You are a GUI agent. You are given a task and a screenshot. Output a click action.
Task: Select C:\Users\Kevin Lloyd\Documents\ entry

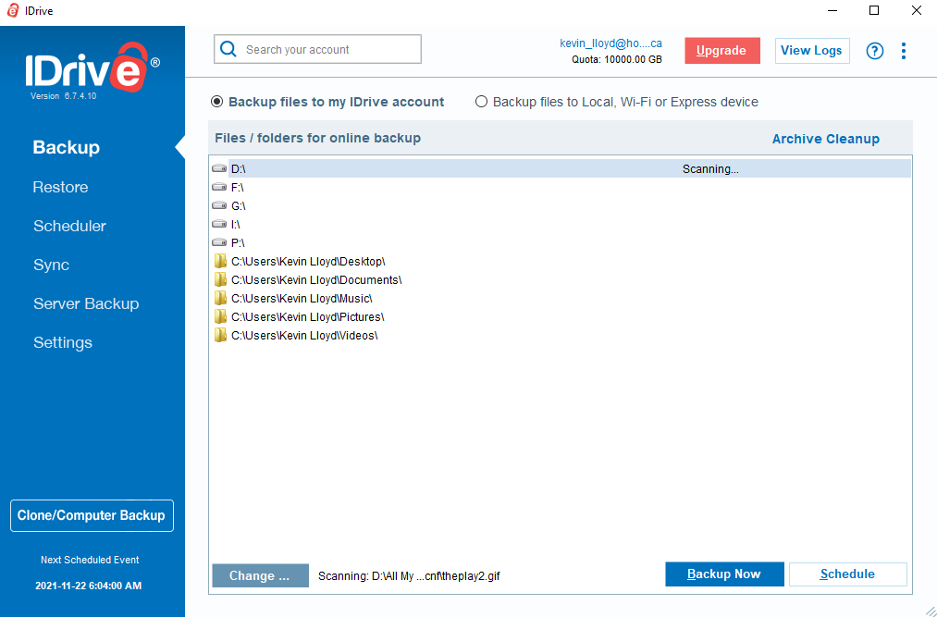316,279
